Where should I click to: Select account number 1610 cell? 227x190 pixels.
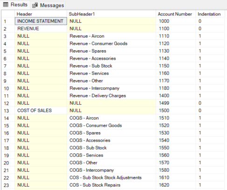pos(176,177)
